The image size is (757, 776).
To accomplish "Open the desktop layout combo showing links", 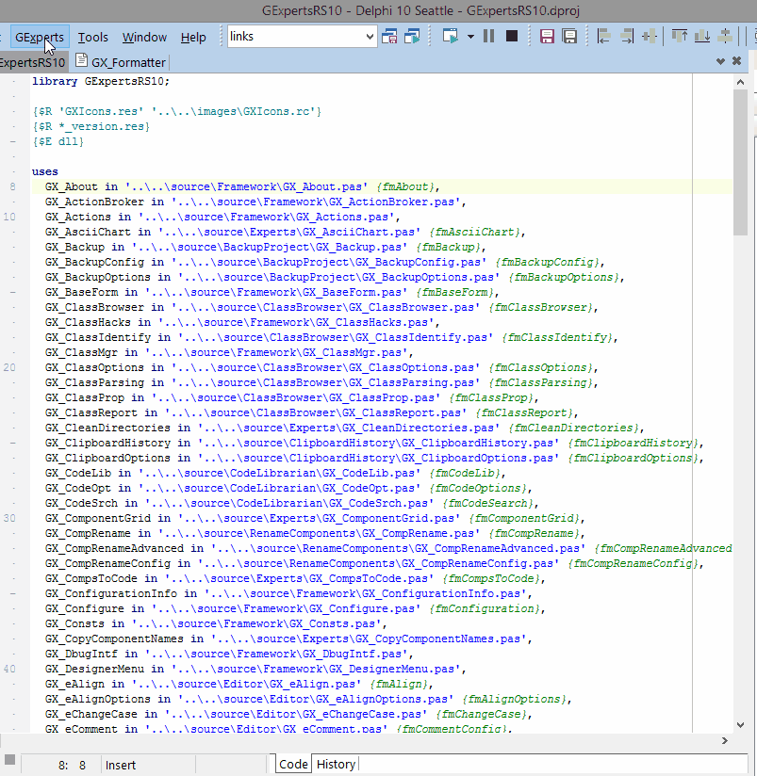I will (x=303, y=37).
